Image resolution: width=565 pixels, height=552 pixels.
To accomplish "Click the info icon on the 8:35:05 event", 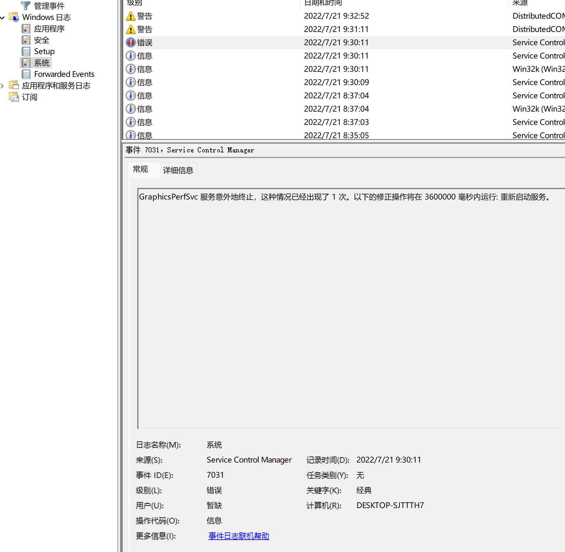I will (x=131, y=135).
